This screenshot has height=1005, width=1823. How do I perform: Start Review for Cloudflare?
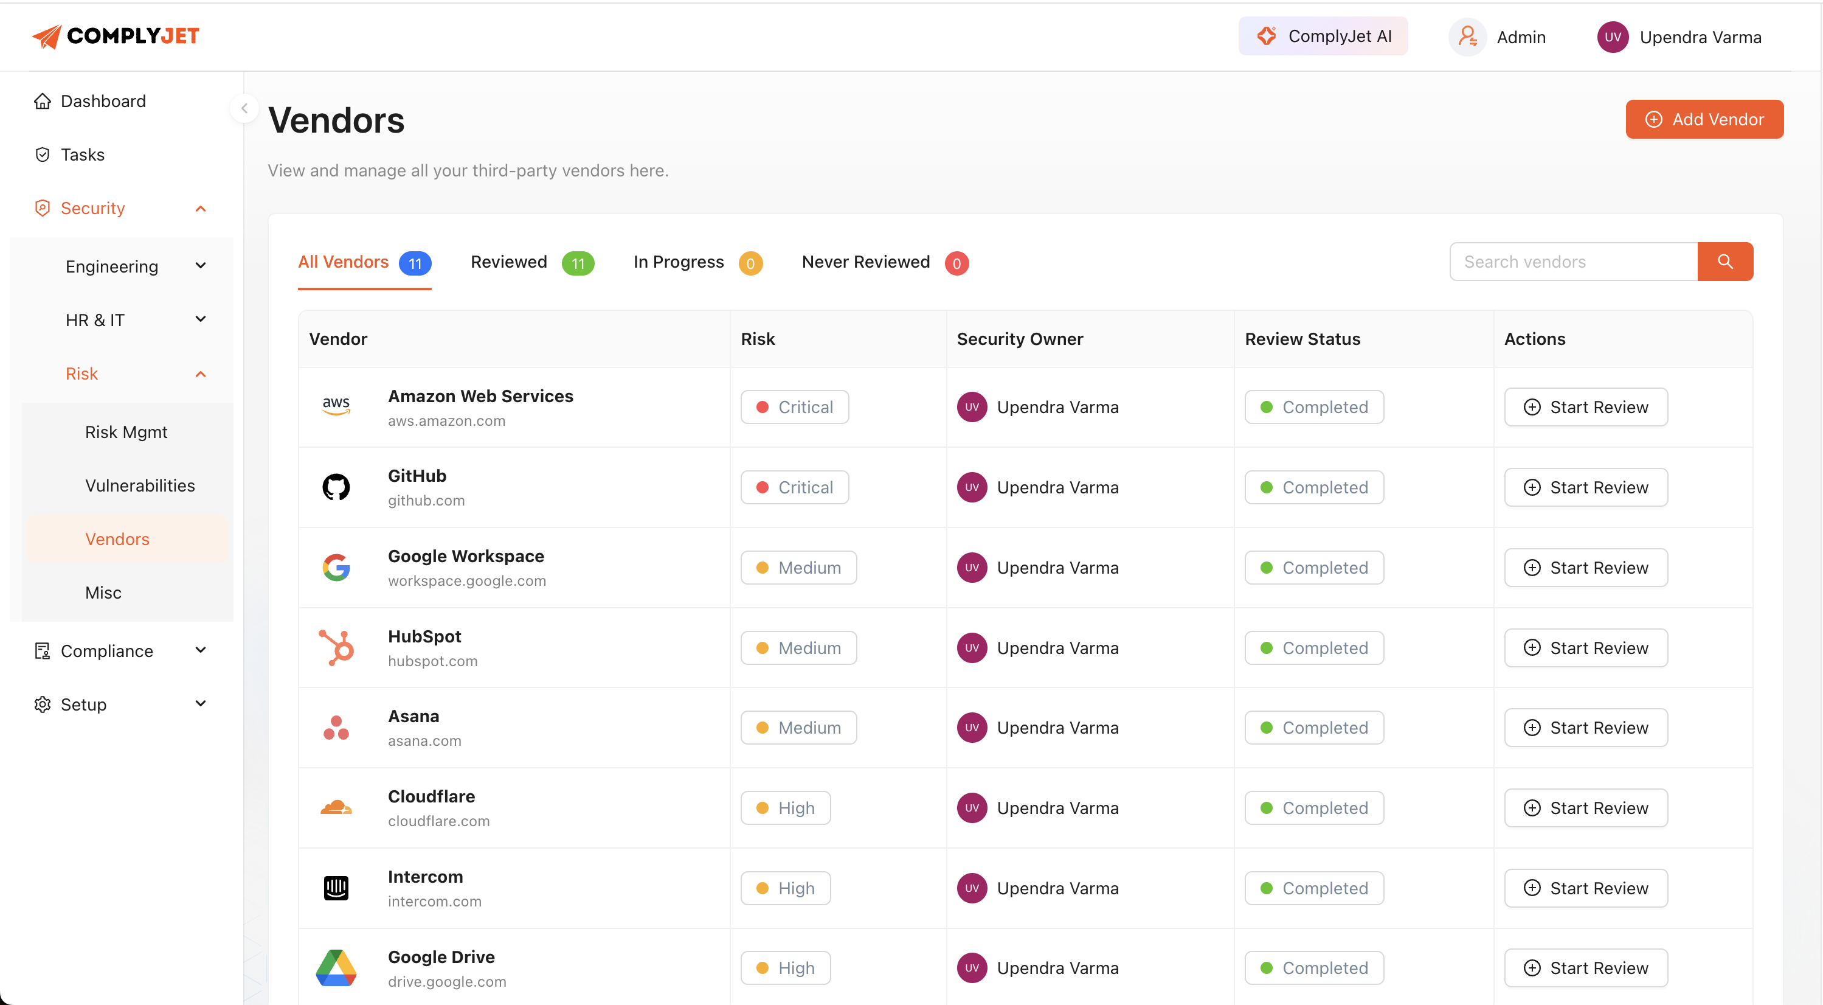click(x=1585, y=807)
